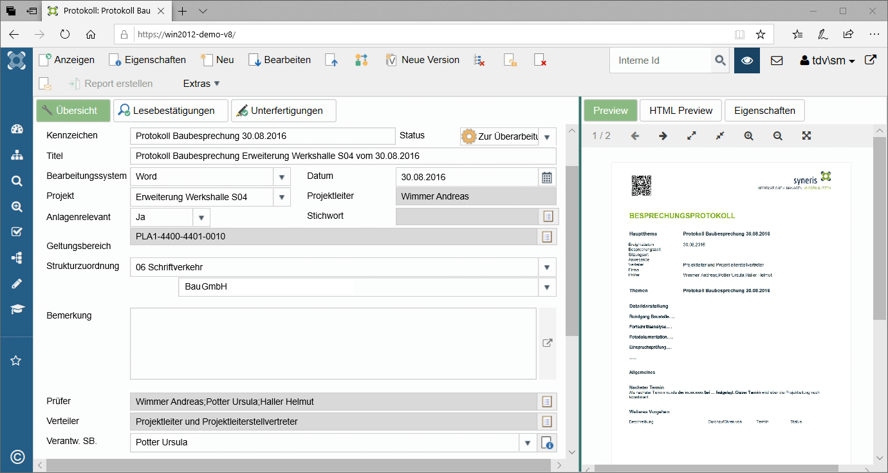Click the tree nodes icon in sidebar
The image size is (888, 473).
click(x=17, y=258)
